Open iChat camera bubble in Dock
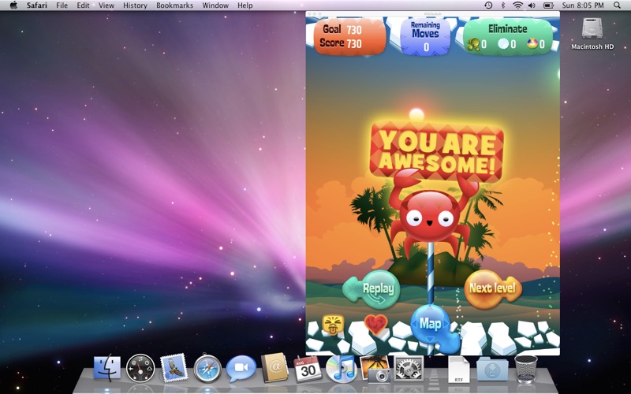Screen dimensions: 631x394 click(241, 368)
